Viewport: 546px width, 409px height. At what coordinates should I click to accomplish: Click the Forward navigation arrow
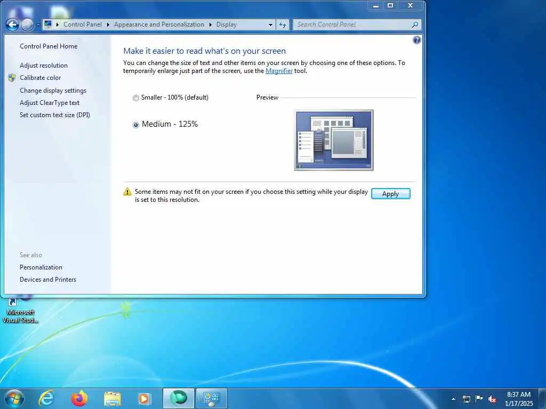28,24
